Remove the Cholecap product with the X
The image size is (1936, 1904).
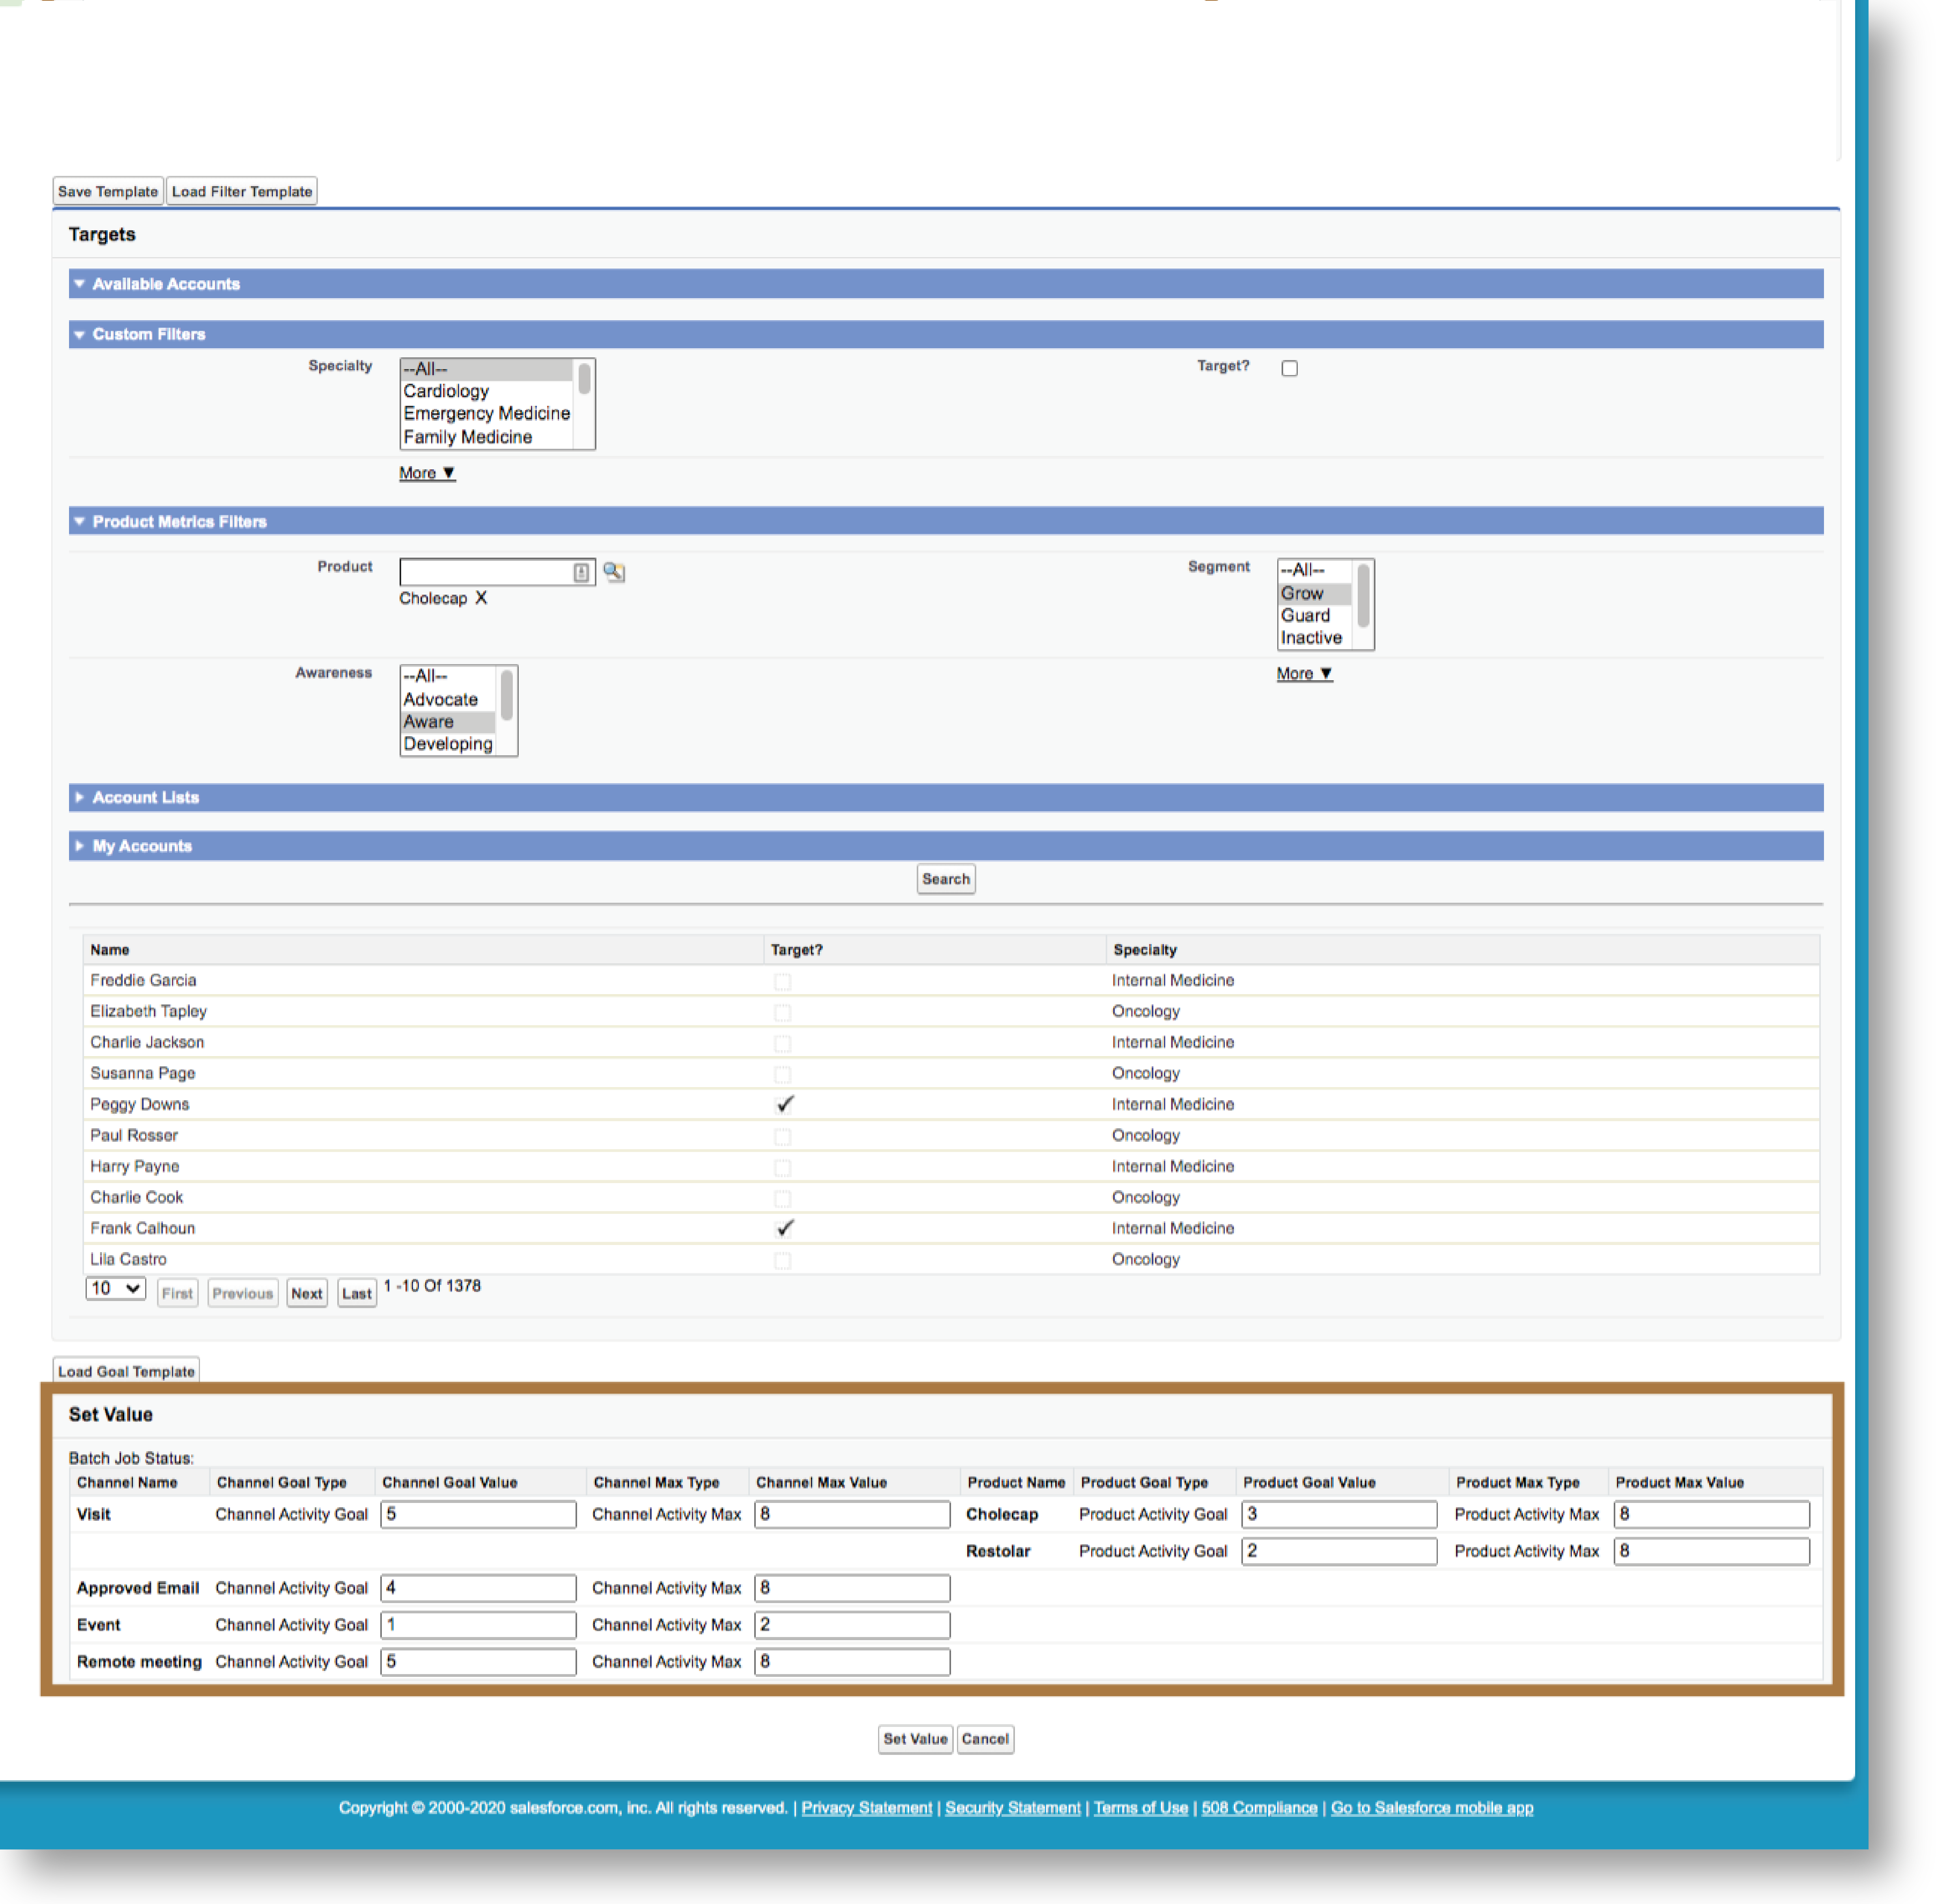[x=481, y=598]
